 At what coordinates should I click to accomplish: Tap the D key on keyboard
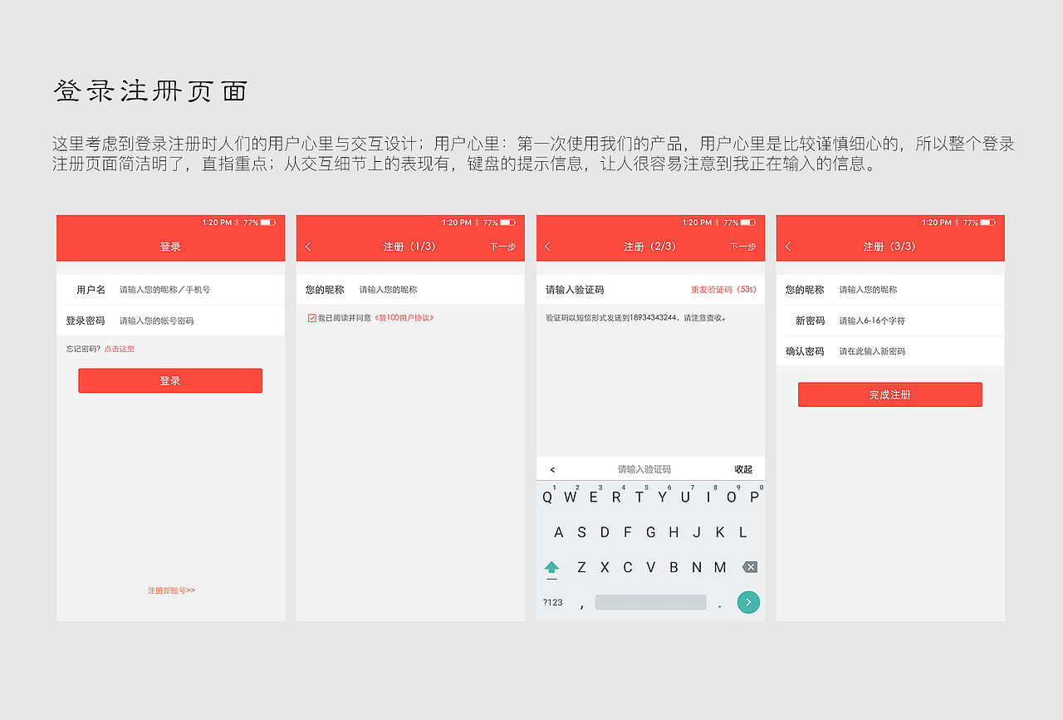tap(605, 532)
